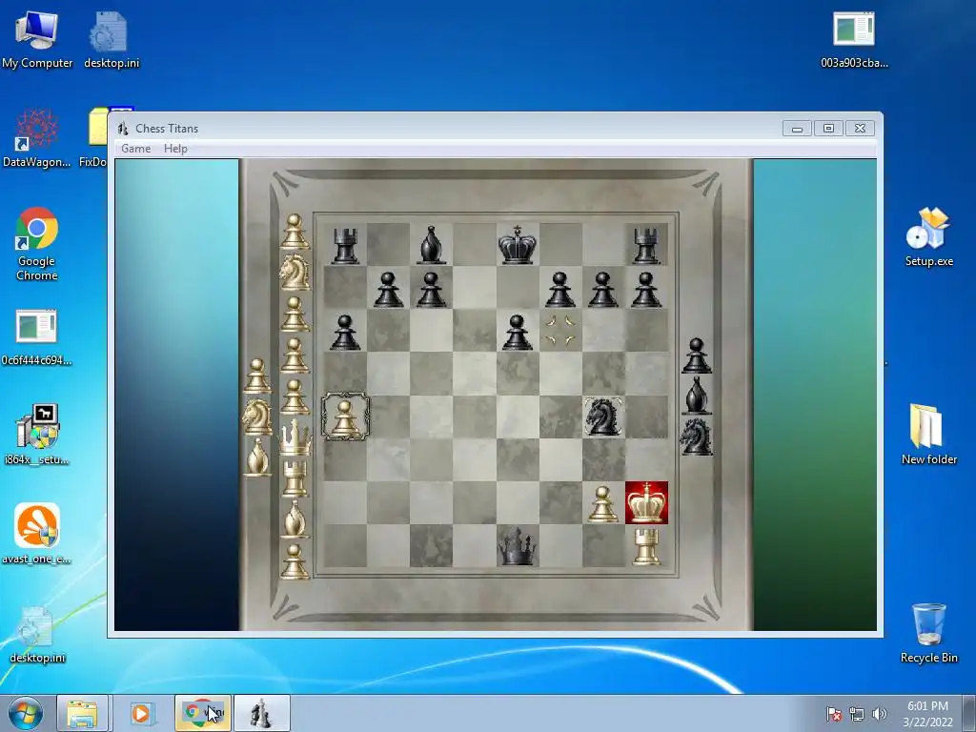976x732 pixels.
Task: Click the black pawn below the black bishop
Action: point(432,290)
